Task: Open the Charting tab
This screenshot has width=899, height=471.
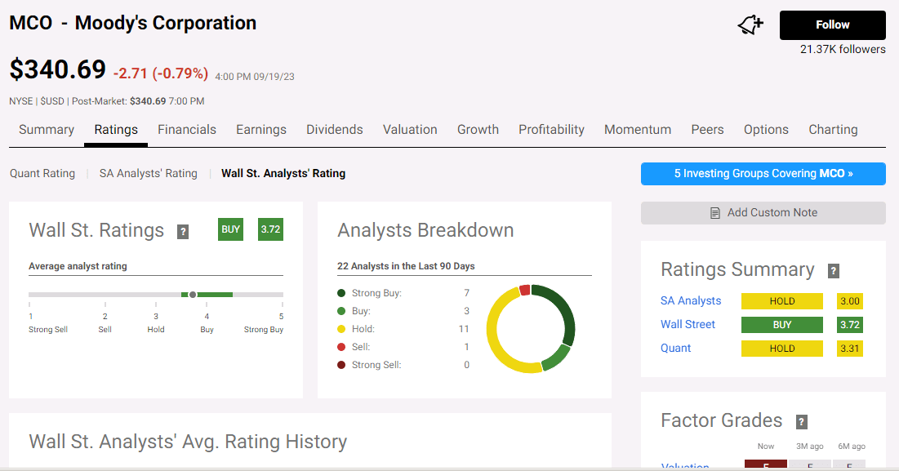Action: [x=833, y=130]
